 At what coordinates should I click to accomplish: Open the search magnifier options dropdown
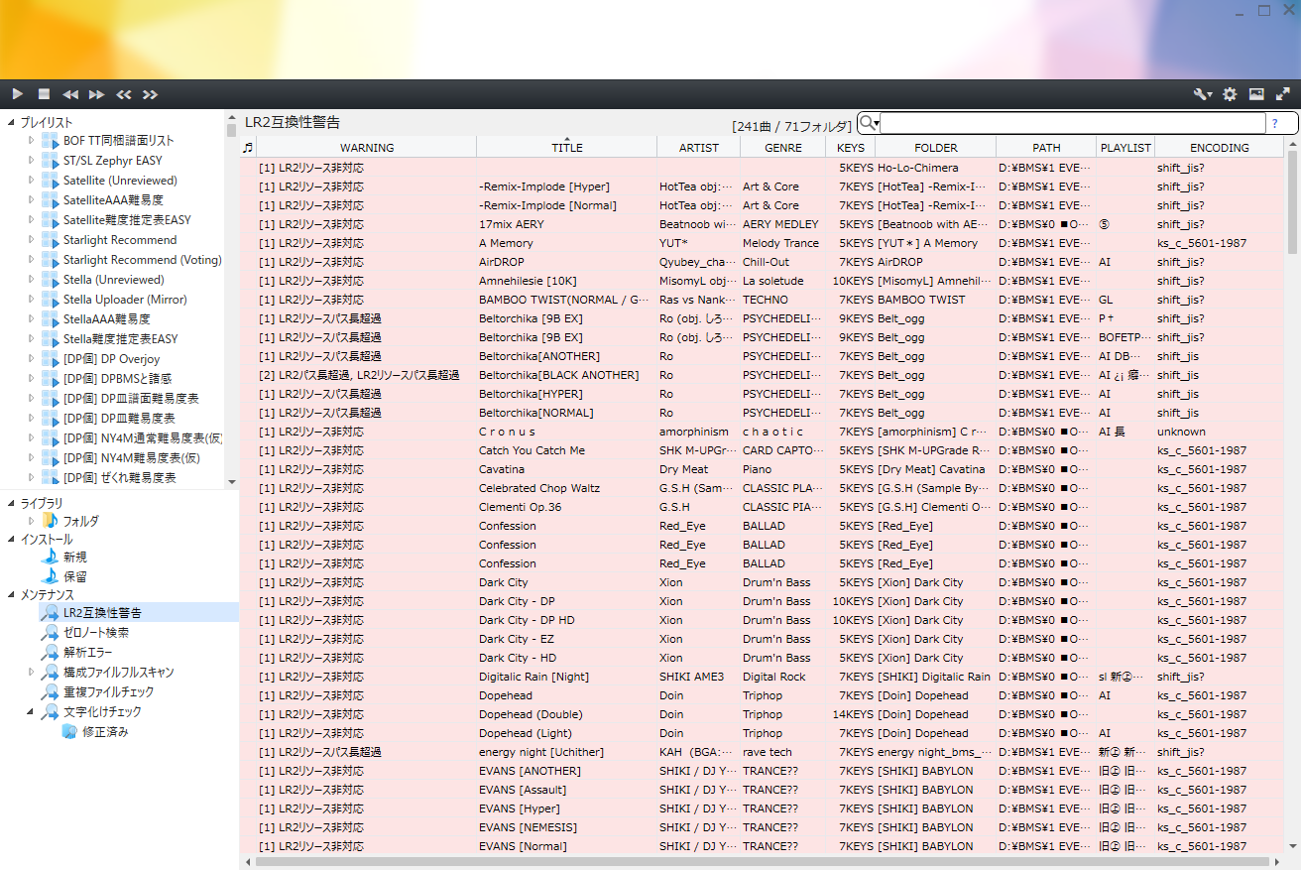[870, 123]
